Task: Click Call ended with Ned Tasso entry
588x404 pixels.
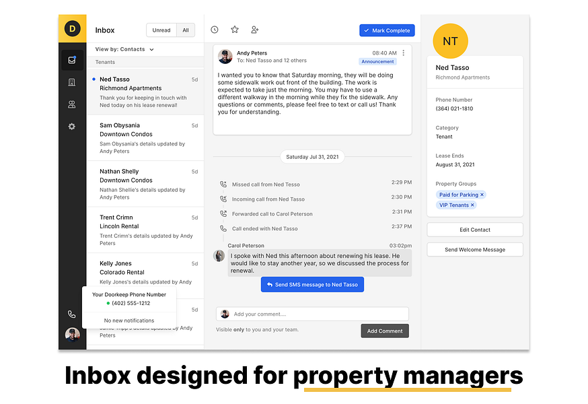Action: point(265,229)
